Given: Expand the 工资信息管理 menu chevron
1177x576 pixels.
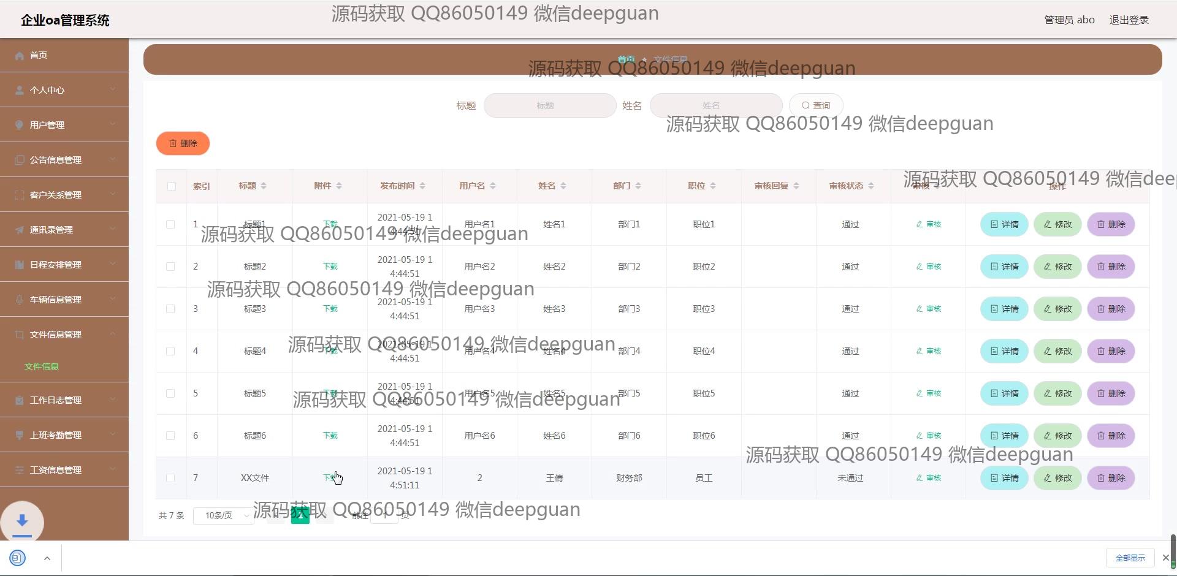Looking at the screenshot, I should pyautogui.click(x=113, y=469).
